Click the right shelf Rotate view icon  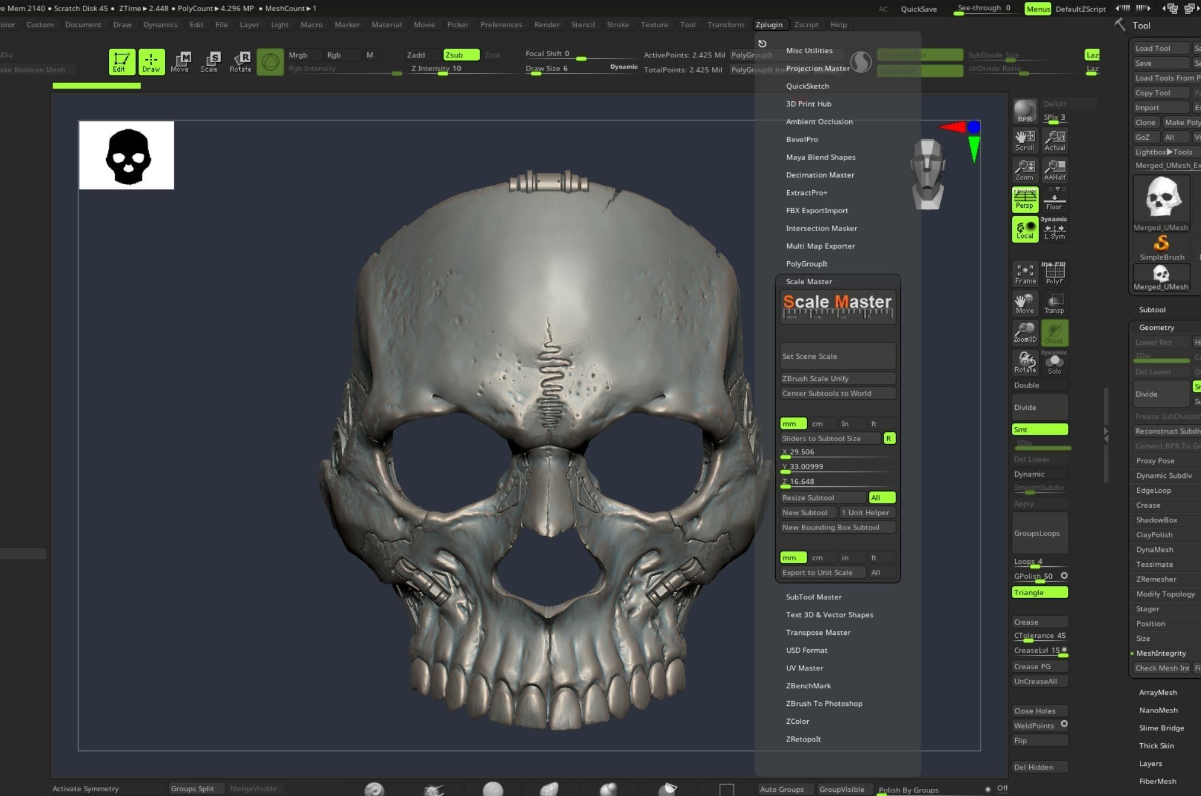tap(1025, 362)
